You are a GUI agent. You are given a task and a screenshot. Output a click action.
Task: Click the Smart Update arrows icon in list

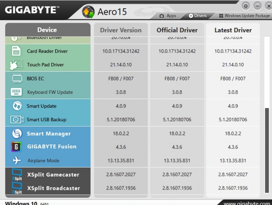pos(17,106)
